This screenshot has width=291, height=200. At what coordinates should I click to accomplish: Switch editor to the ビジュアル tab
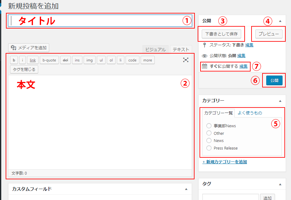(x=155, y=50)
